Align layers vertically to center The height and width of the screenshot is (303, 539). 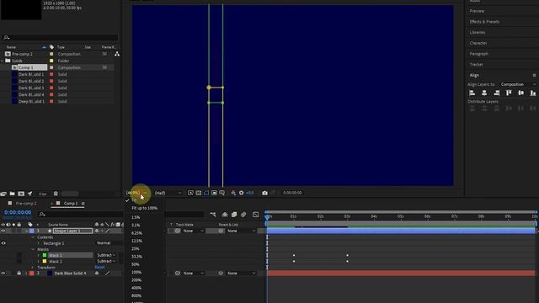coord(520,93)
